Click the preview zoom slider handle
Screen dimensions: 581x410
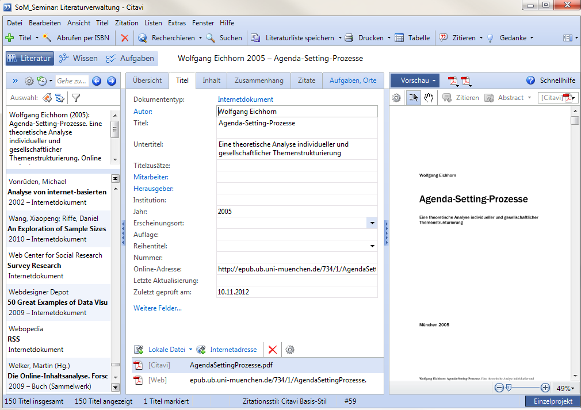[x=509, y=388]
